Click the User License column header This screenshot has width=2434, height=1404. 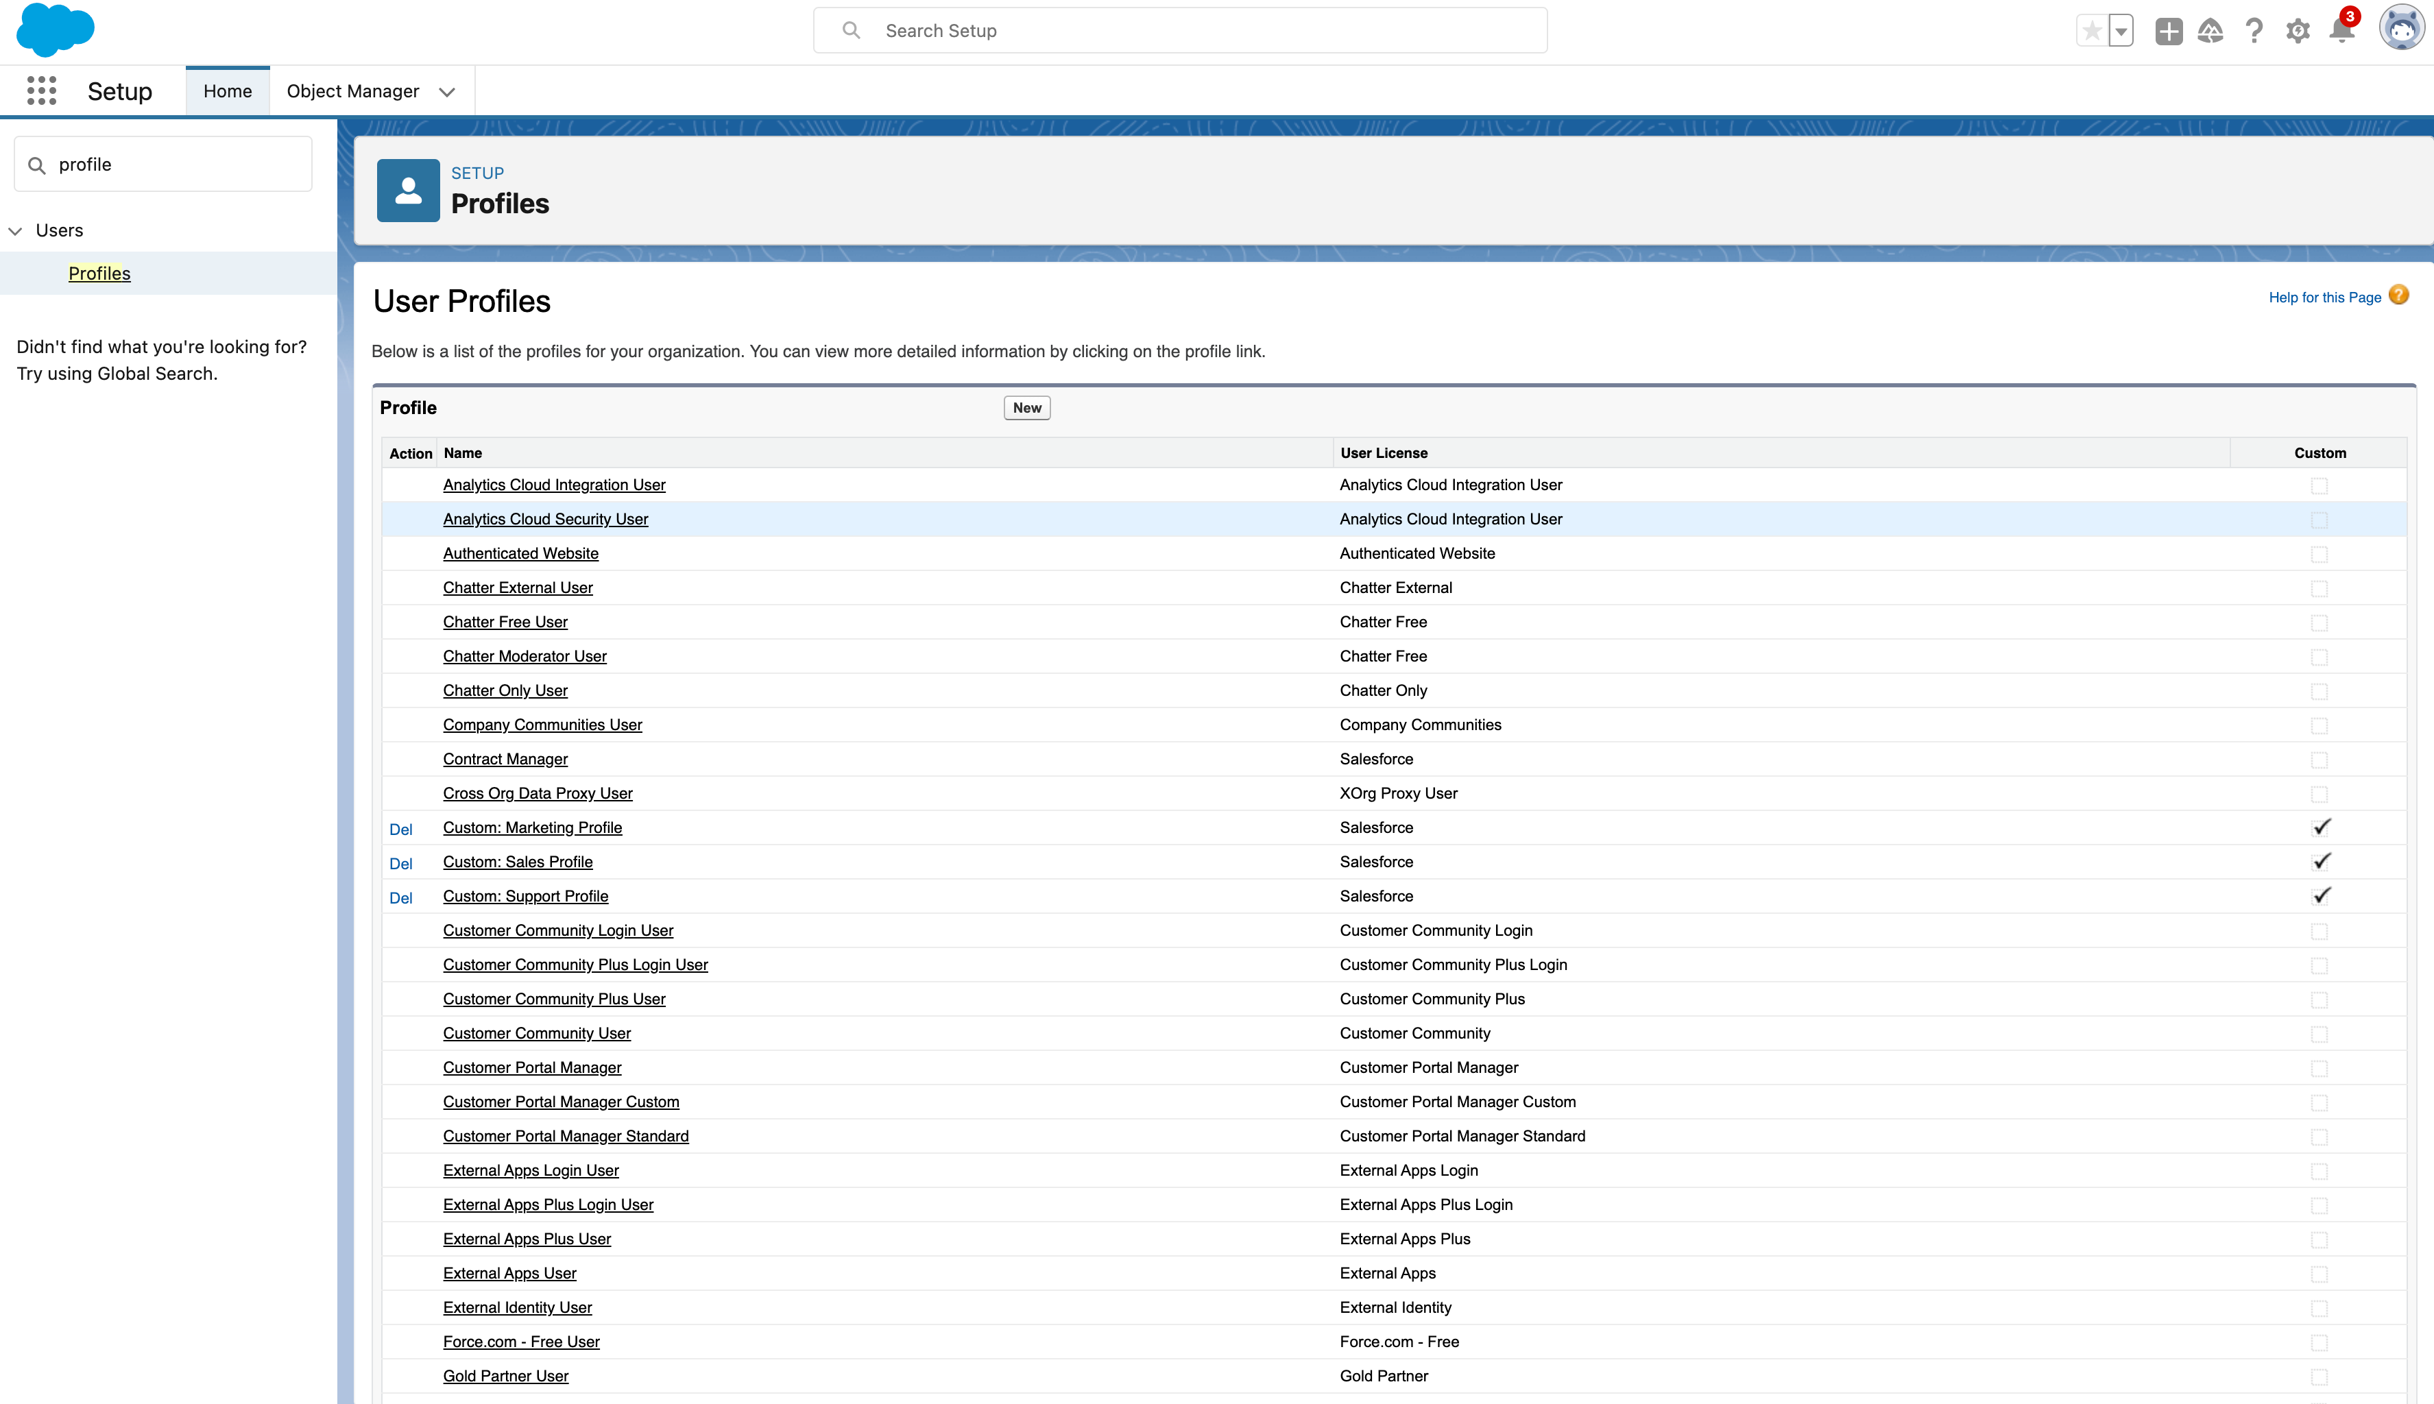coord(1384,453)
